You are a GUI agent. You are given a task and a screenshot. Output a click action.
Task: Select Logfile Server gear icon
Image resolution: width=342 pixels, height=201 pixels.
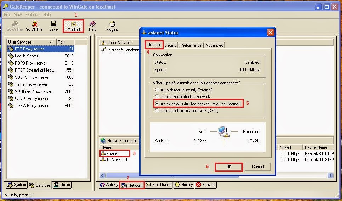click(x=11, y=56)
